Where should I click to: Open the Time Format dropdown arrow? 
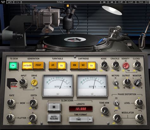click(90, 120)
